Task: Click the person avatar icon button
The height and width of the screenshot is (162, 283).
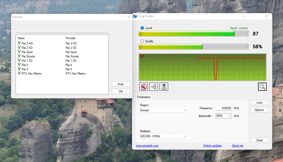Action: tap(164, 87)
